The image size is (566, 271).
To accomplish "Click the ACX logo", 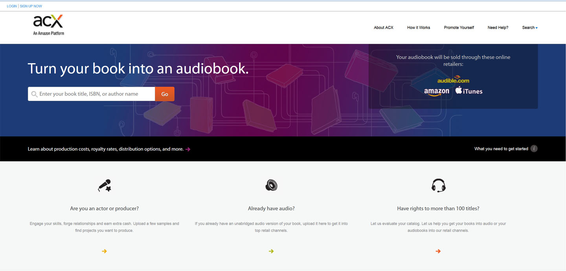I will pyautogui.click(x=48, y=25).
